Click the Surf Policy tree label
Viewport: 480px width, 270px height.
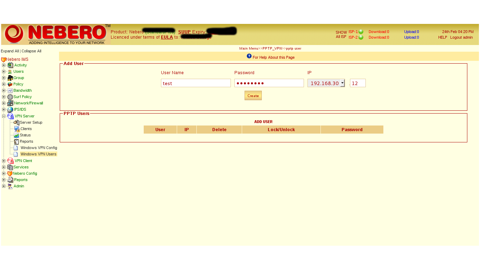click(x=22, y=97)
